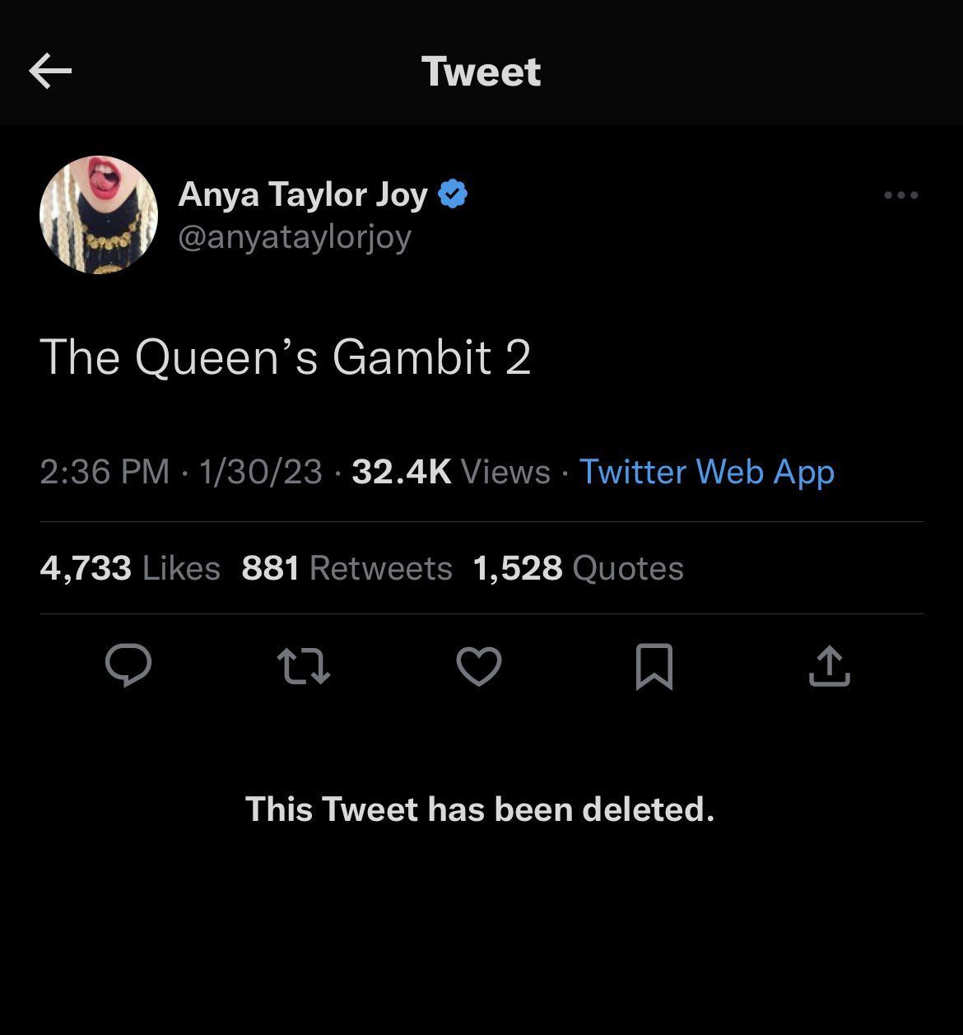Open the Anya Taylor Joy display name
The width and height of the screenshot is (963, 1035).
pos(303,194)
